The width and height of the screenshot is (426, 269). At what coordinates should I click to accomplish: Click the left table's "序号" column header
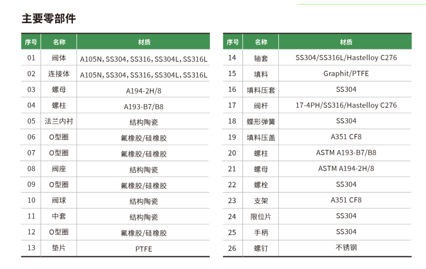pos(31,42)
